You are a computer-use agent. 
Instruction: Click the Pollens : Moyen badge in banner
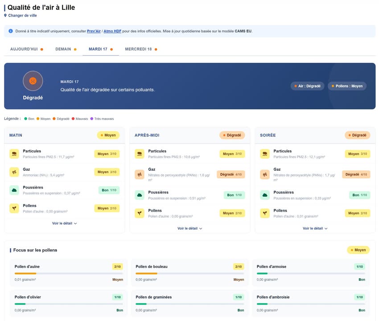347,86
